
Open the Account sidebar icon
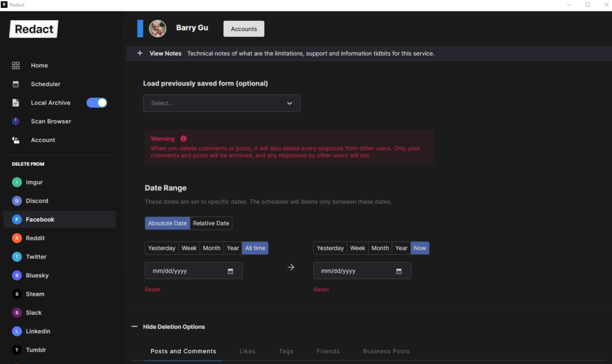(x=16, y=140)
